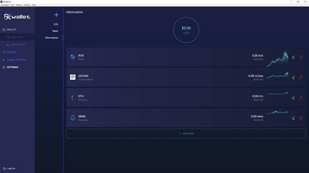
Task: Click the $0.00 USD balance circle
Action: (186, 30)
